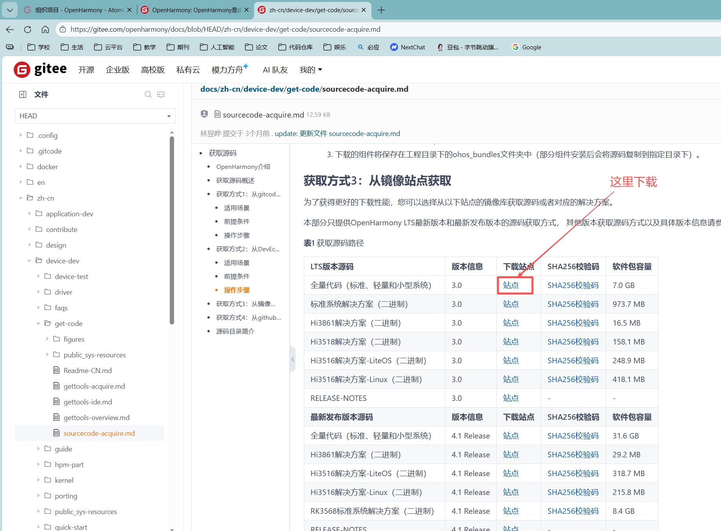Collapse the outline panel arrow handle
The image size is (721, 531).
click(x=292, y=359)
